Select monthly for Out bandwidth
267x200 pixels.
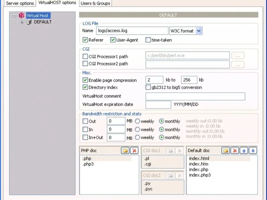click(x=162, y=121)
